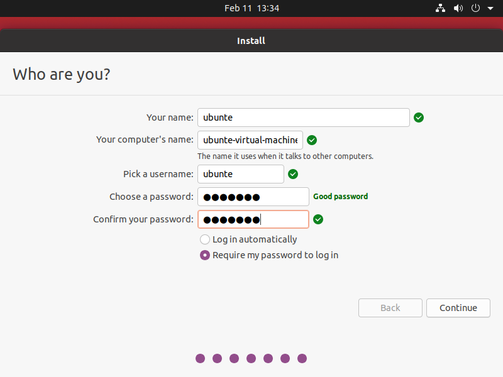Click the 'Pick a username:' label
This screenshot has width=503, height=377.
click(158, 174)
